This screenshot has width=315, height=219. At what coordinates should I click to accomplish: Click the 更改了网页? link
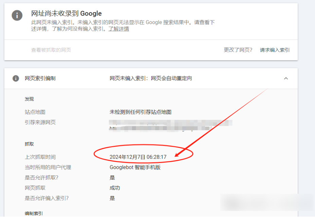click(238, 50)
